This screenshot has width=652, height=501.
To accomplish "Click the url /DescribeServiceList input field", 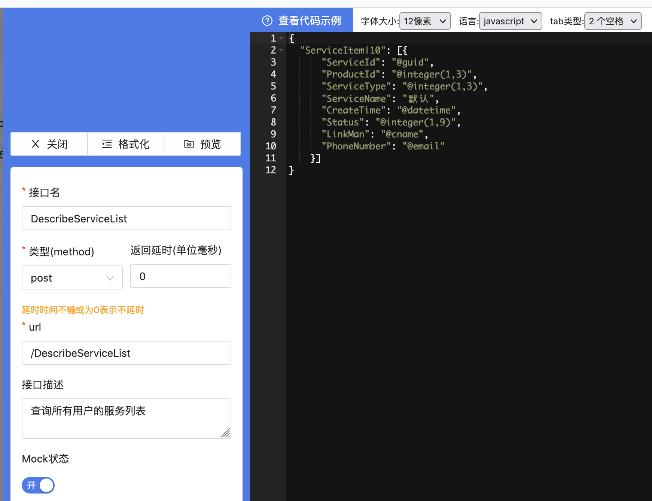I will [127, 353].
